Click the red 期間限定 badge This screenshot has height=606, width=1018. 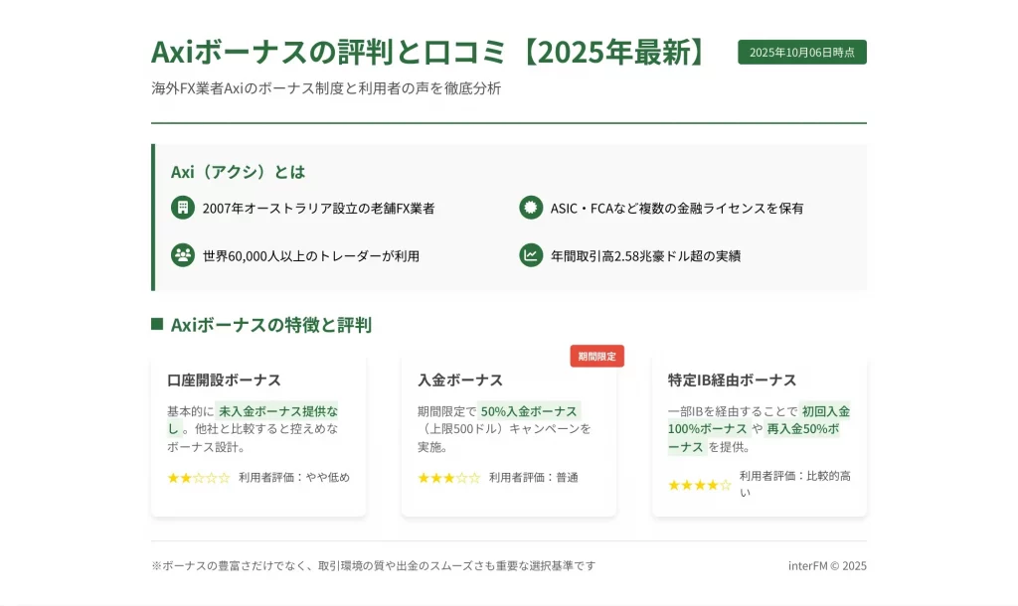pos(596,356)
